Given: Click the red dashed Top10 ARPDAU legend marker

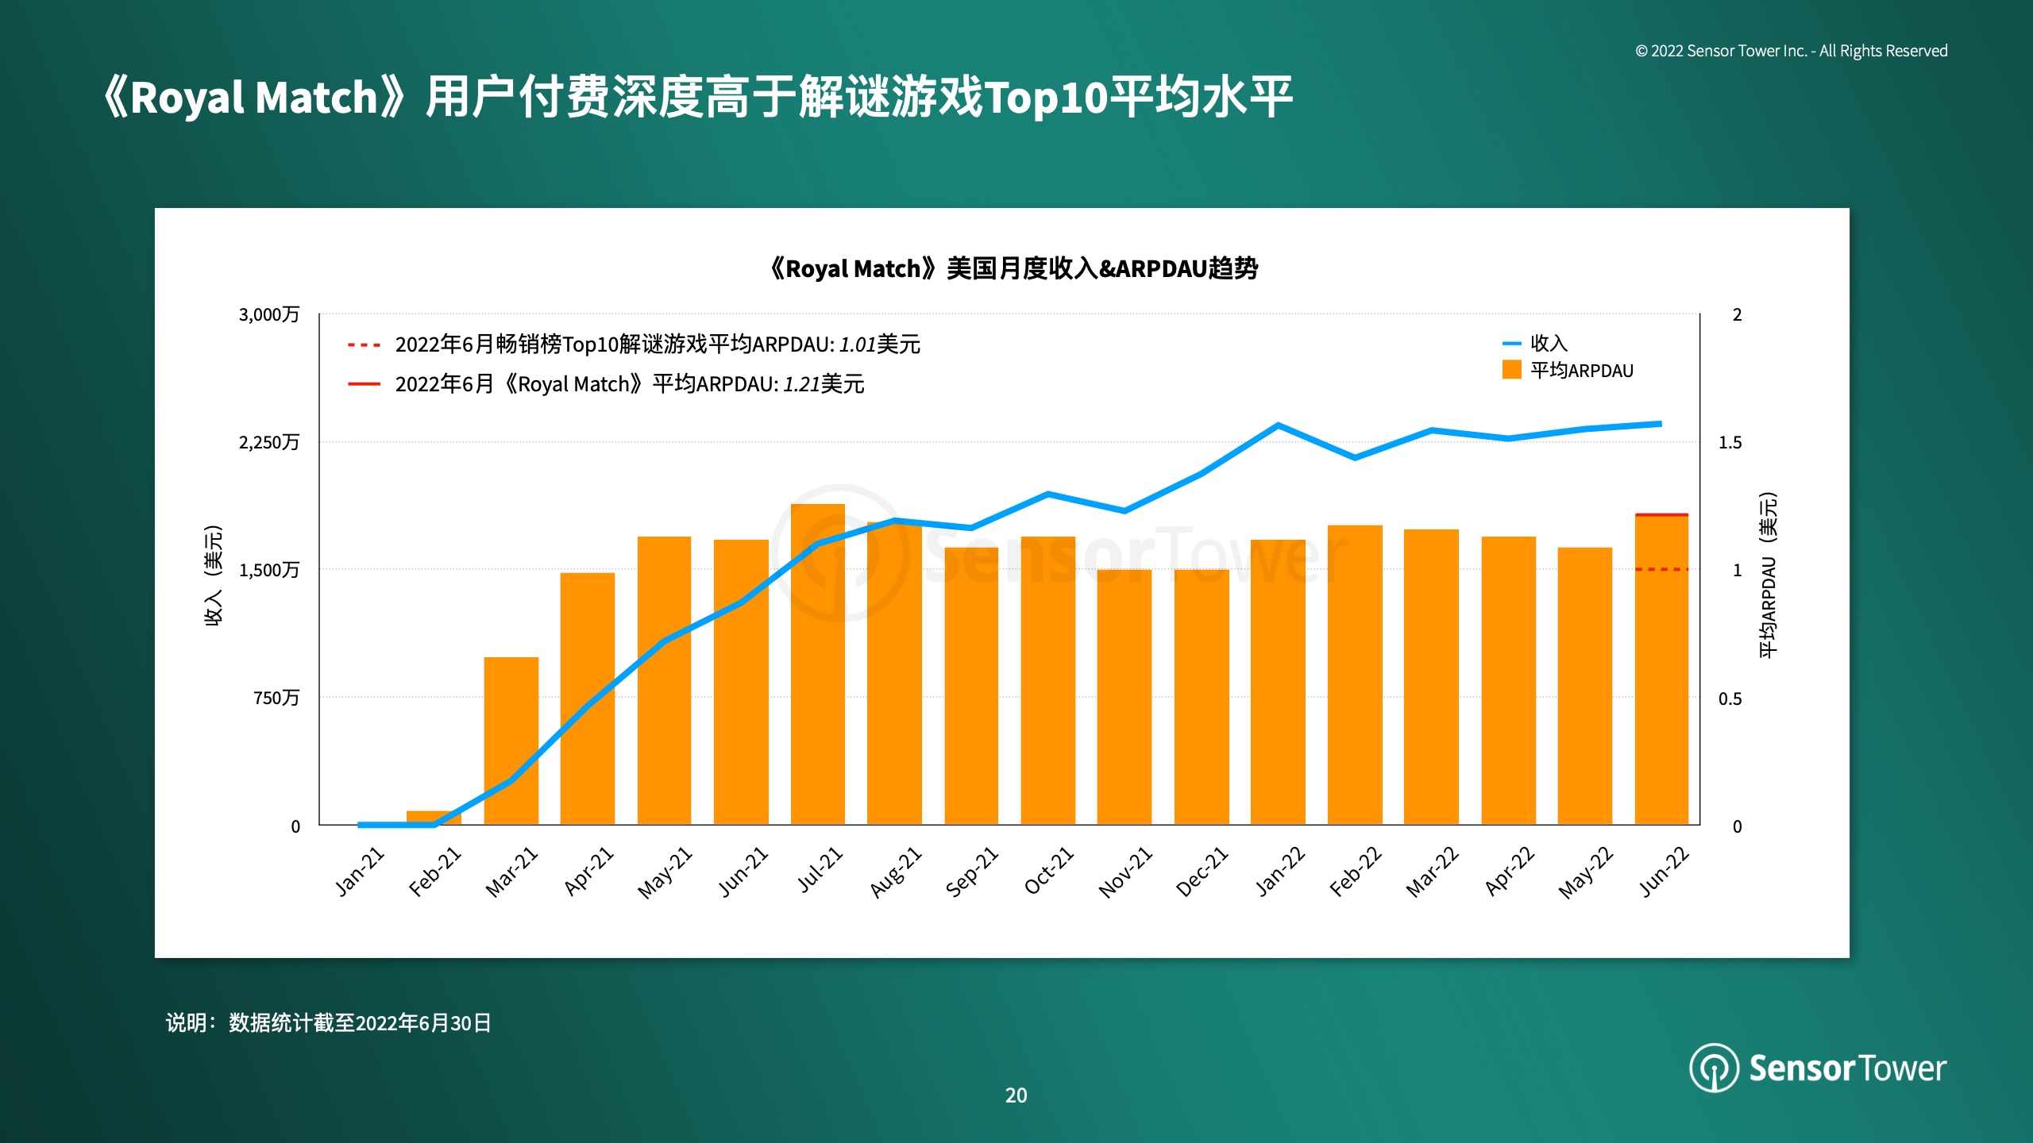Looking at the screenshot, I should (364, 345).
